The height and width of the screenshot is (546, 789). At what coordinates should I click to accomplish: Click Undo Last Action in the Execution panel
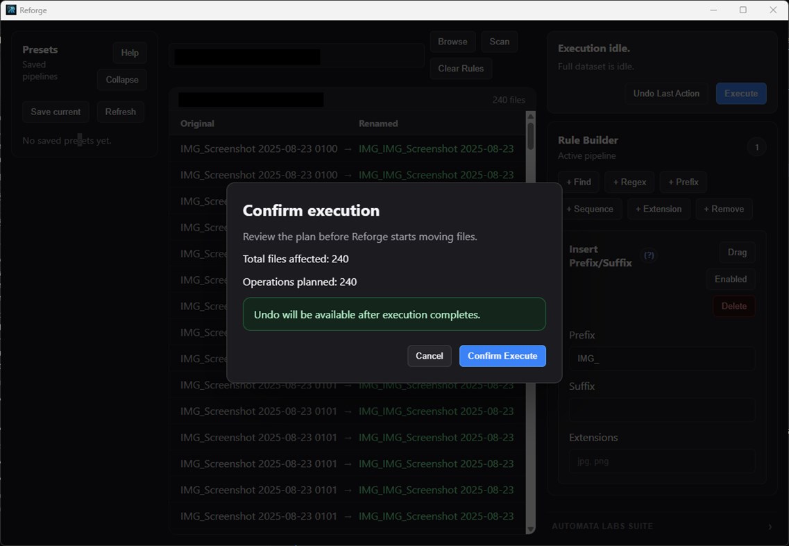(x=665, y=93)
